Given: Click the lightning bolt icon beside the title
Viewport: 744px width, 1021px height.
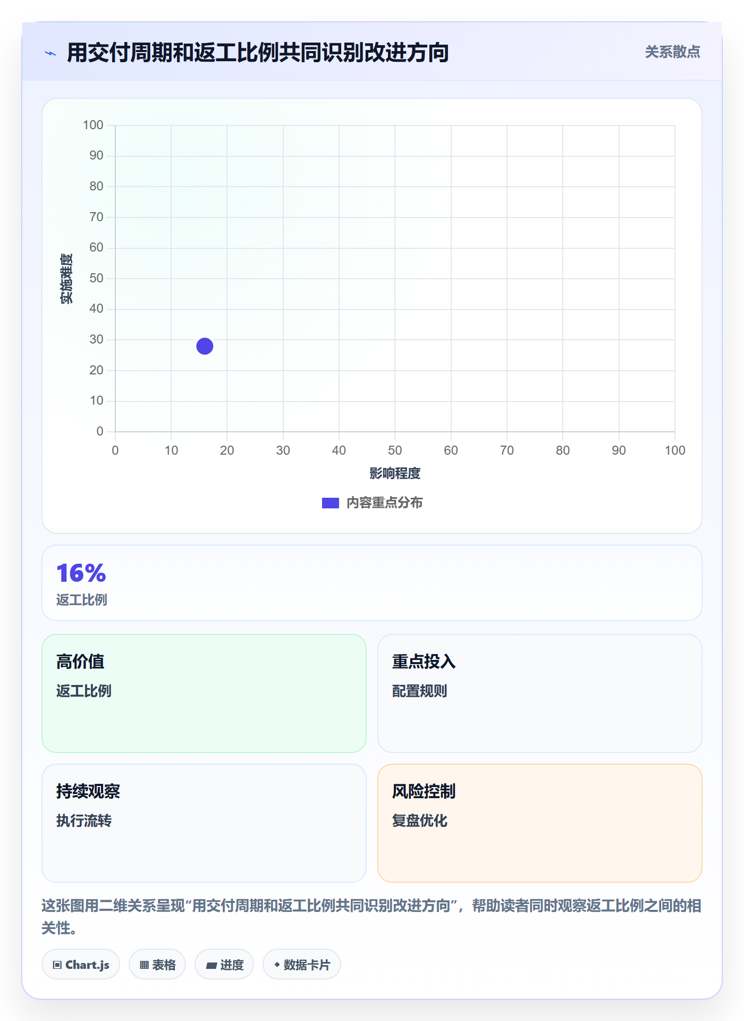Looking at the screenshot, I should (50, 53).
